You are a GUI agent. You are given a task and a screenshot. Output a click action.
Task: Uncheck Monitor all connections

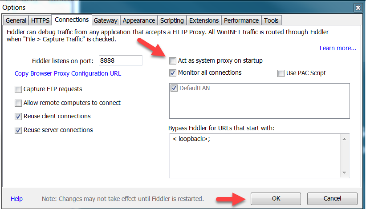tap(173, 73)
